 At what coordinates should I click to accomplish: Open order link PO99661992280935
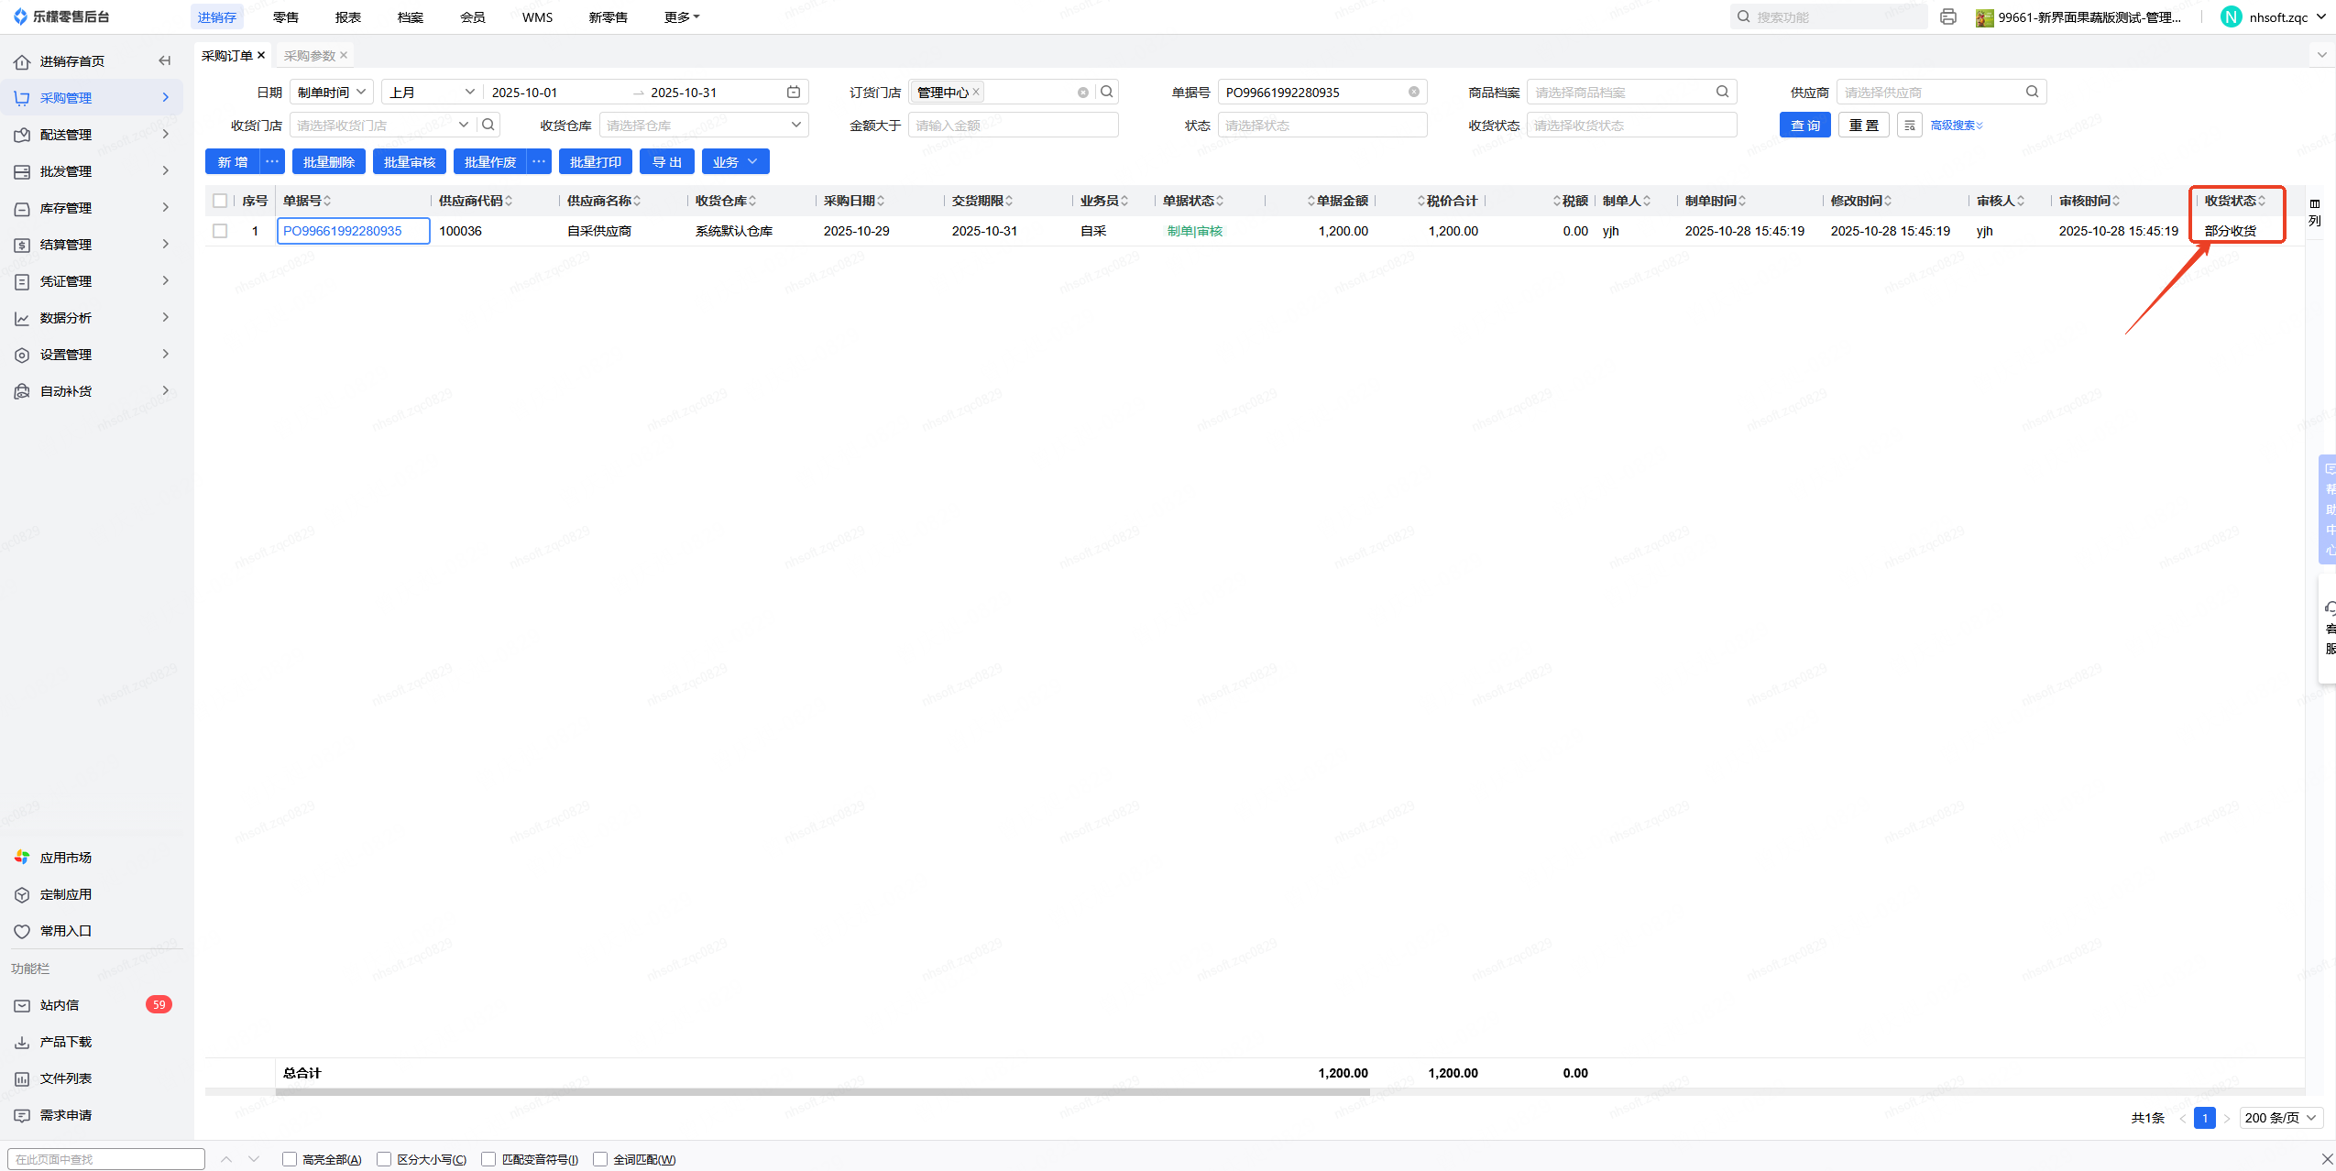(x=342, y=231)
